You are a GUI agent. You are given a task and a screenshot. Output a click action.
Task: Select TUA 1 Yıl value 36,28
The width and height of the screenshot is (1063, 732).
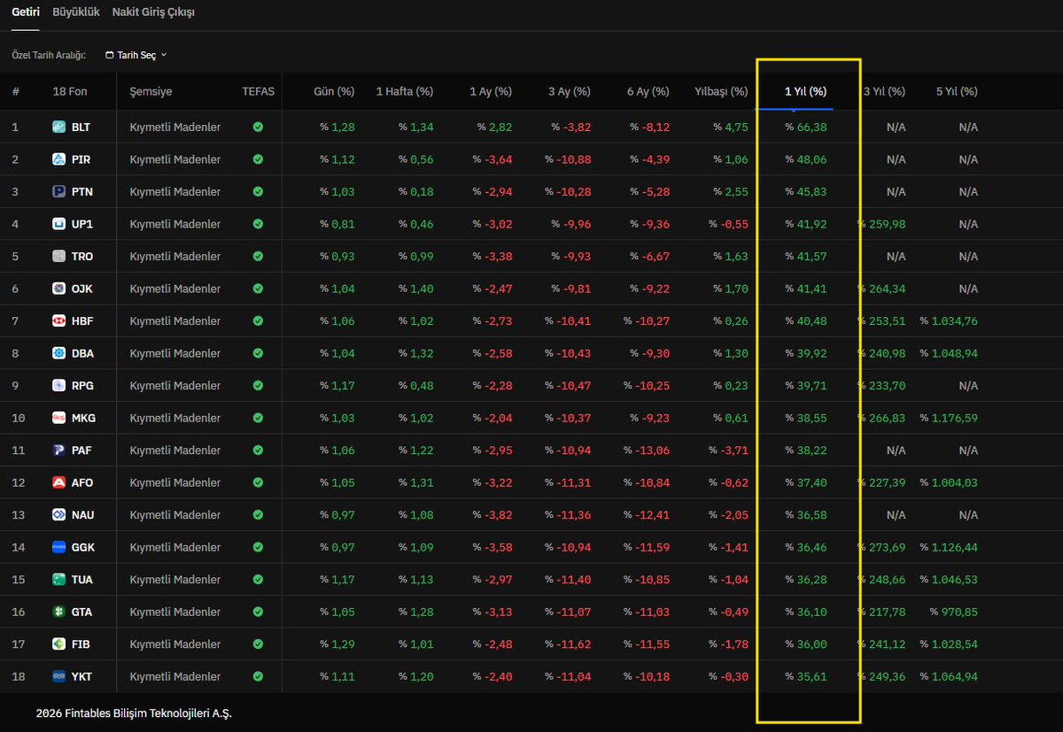click(x=805, y=579)
